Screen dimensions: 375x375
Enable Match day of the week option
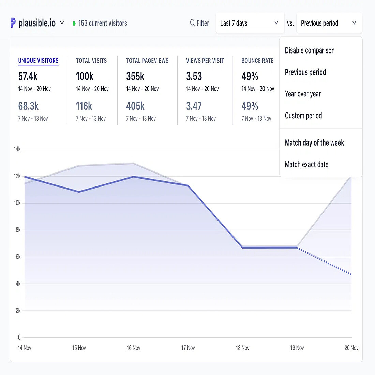pyautogui.click(x=314, y=142)
